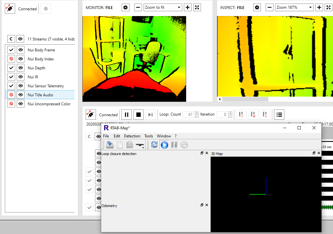This screenshot has width=333, height=234.
Task: Click the Monitor fullscreen expand icon
Action: 197,7
